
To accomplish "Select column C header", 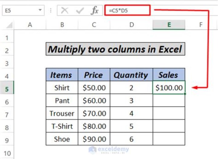I will 94,25.
